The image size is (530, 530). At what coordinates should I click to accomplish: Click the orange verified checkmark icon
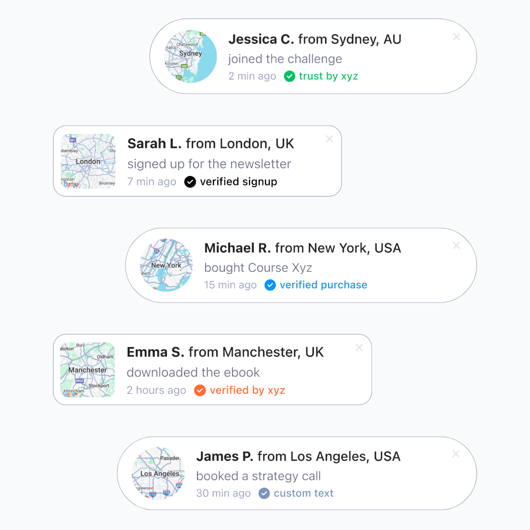(200, 391)
